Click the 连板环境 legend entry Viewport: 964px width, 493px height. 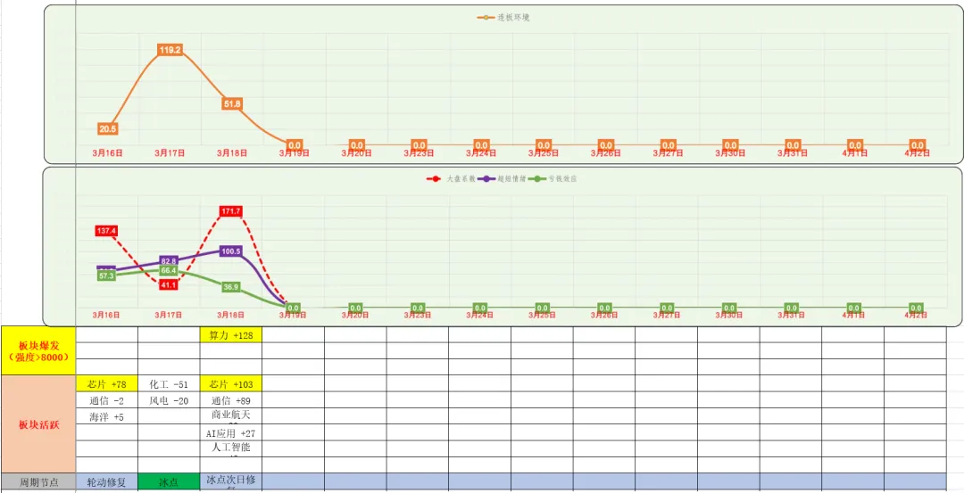(x=503, y=18)
